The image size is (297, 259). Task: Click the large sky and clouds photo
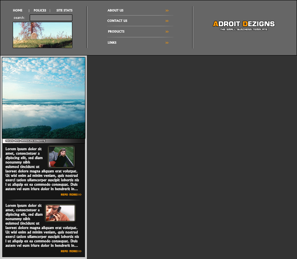[x=43, y=98]
